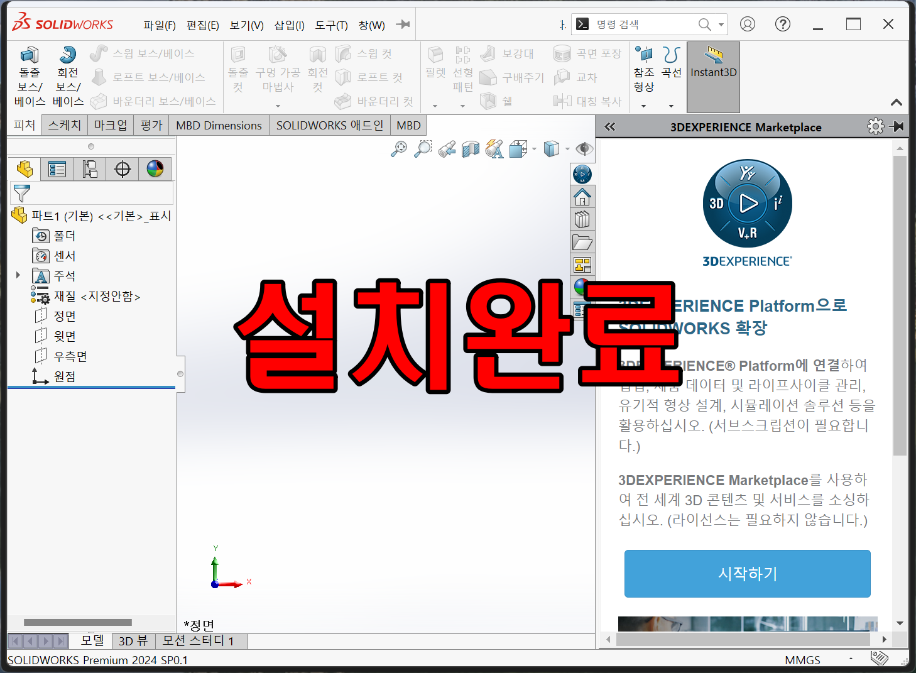The width and height of the screenshot is (916, 673).
Task: Select 재질 <지정안함> material item
Action: (86, 295)
